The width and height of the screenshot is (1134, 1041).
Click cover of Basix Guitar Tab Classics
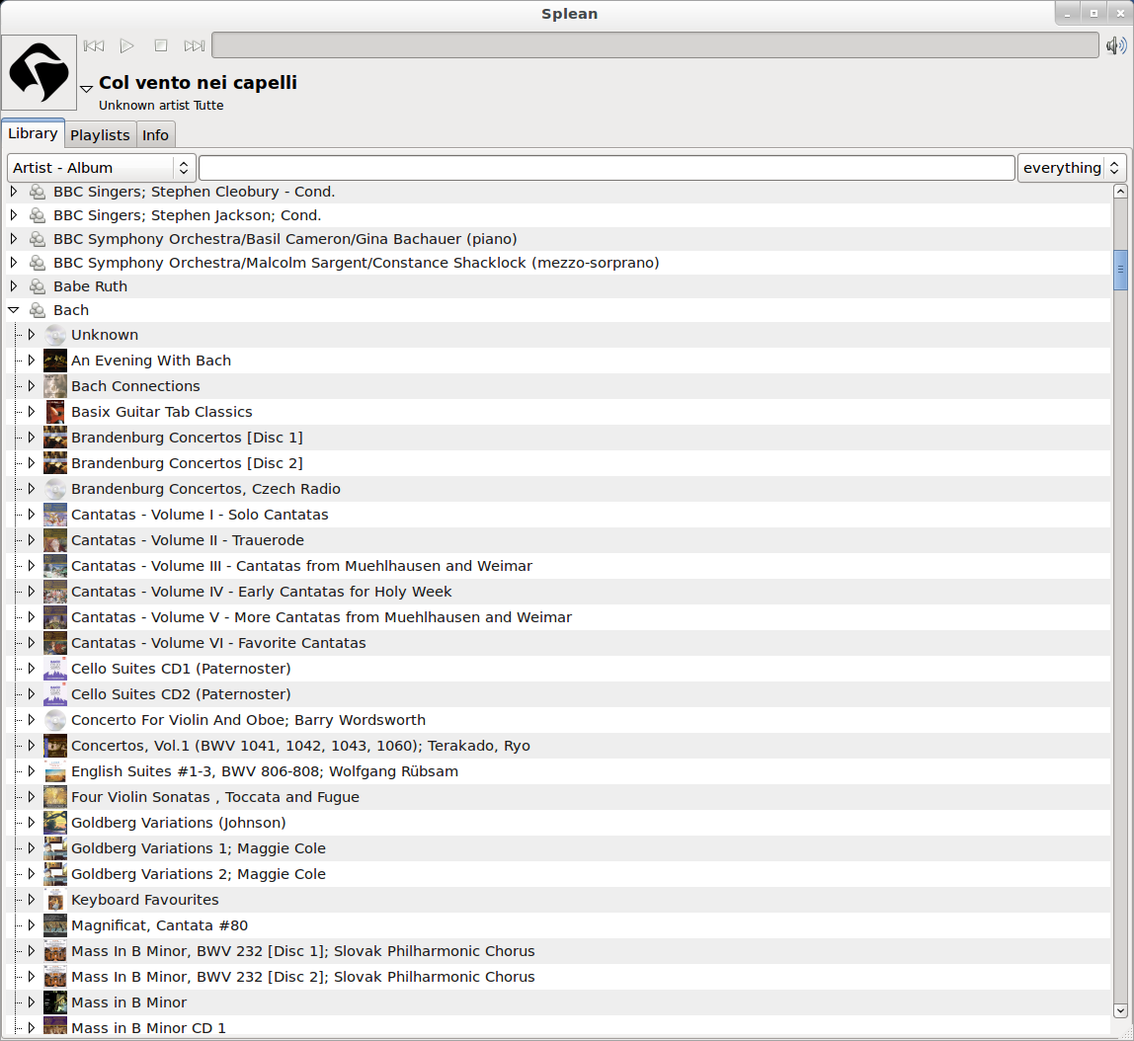point(55,412)
